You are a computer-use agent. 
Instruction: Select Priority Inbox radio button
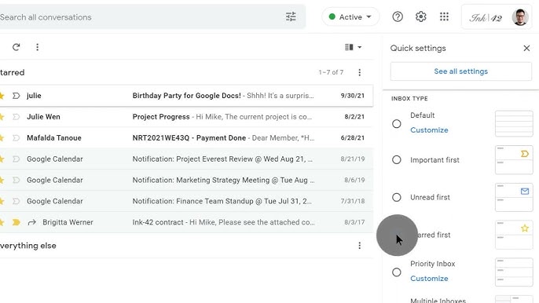pyautogui.click(x=396, y=272)
